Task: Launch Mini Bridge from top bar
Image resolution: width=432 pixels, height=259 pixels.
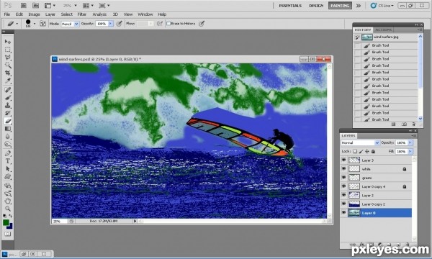Action: 35,6
